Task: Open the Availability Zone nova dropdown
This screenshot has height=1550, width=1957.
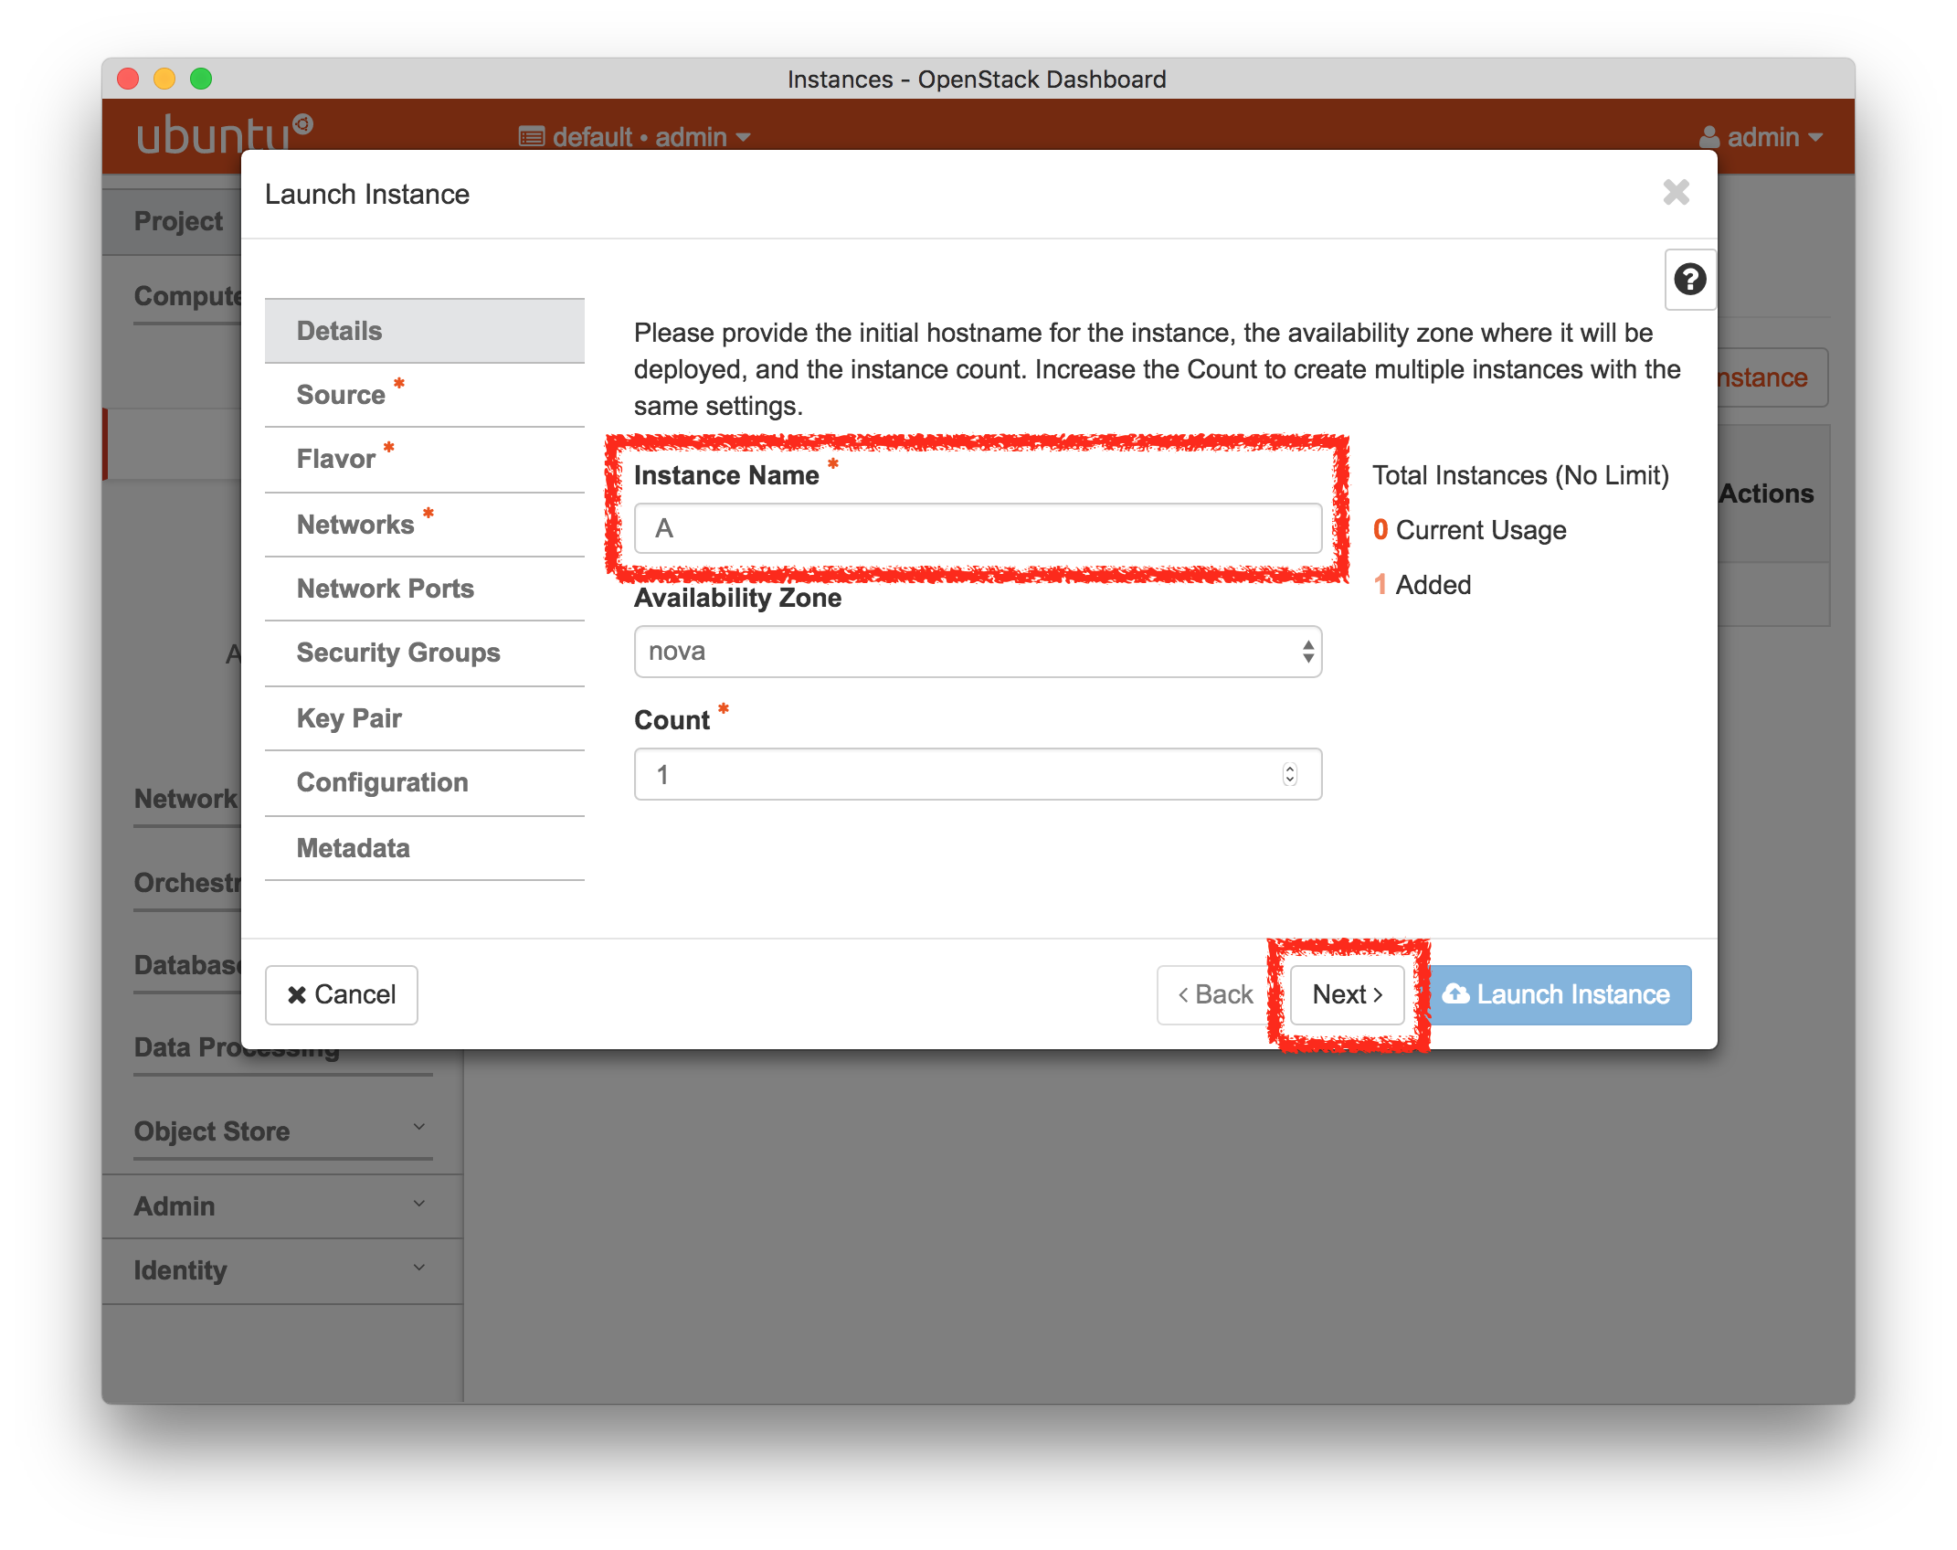Action: click(x=978, y=652)
